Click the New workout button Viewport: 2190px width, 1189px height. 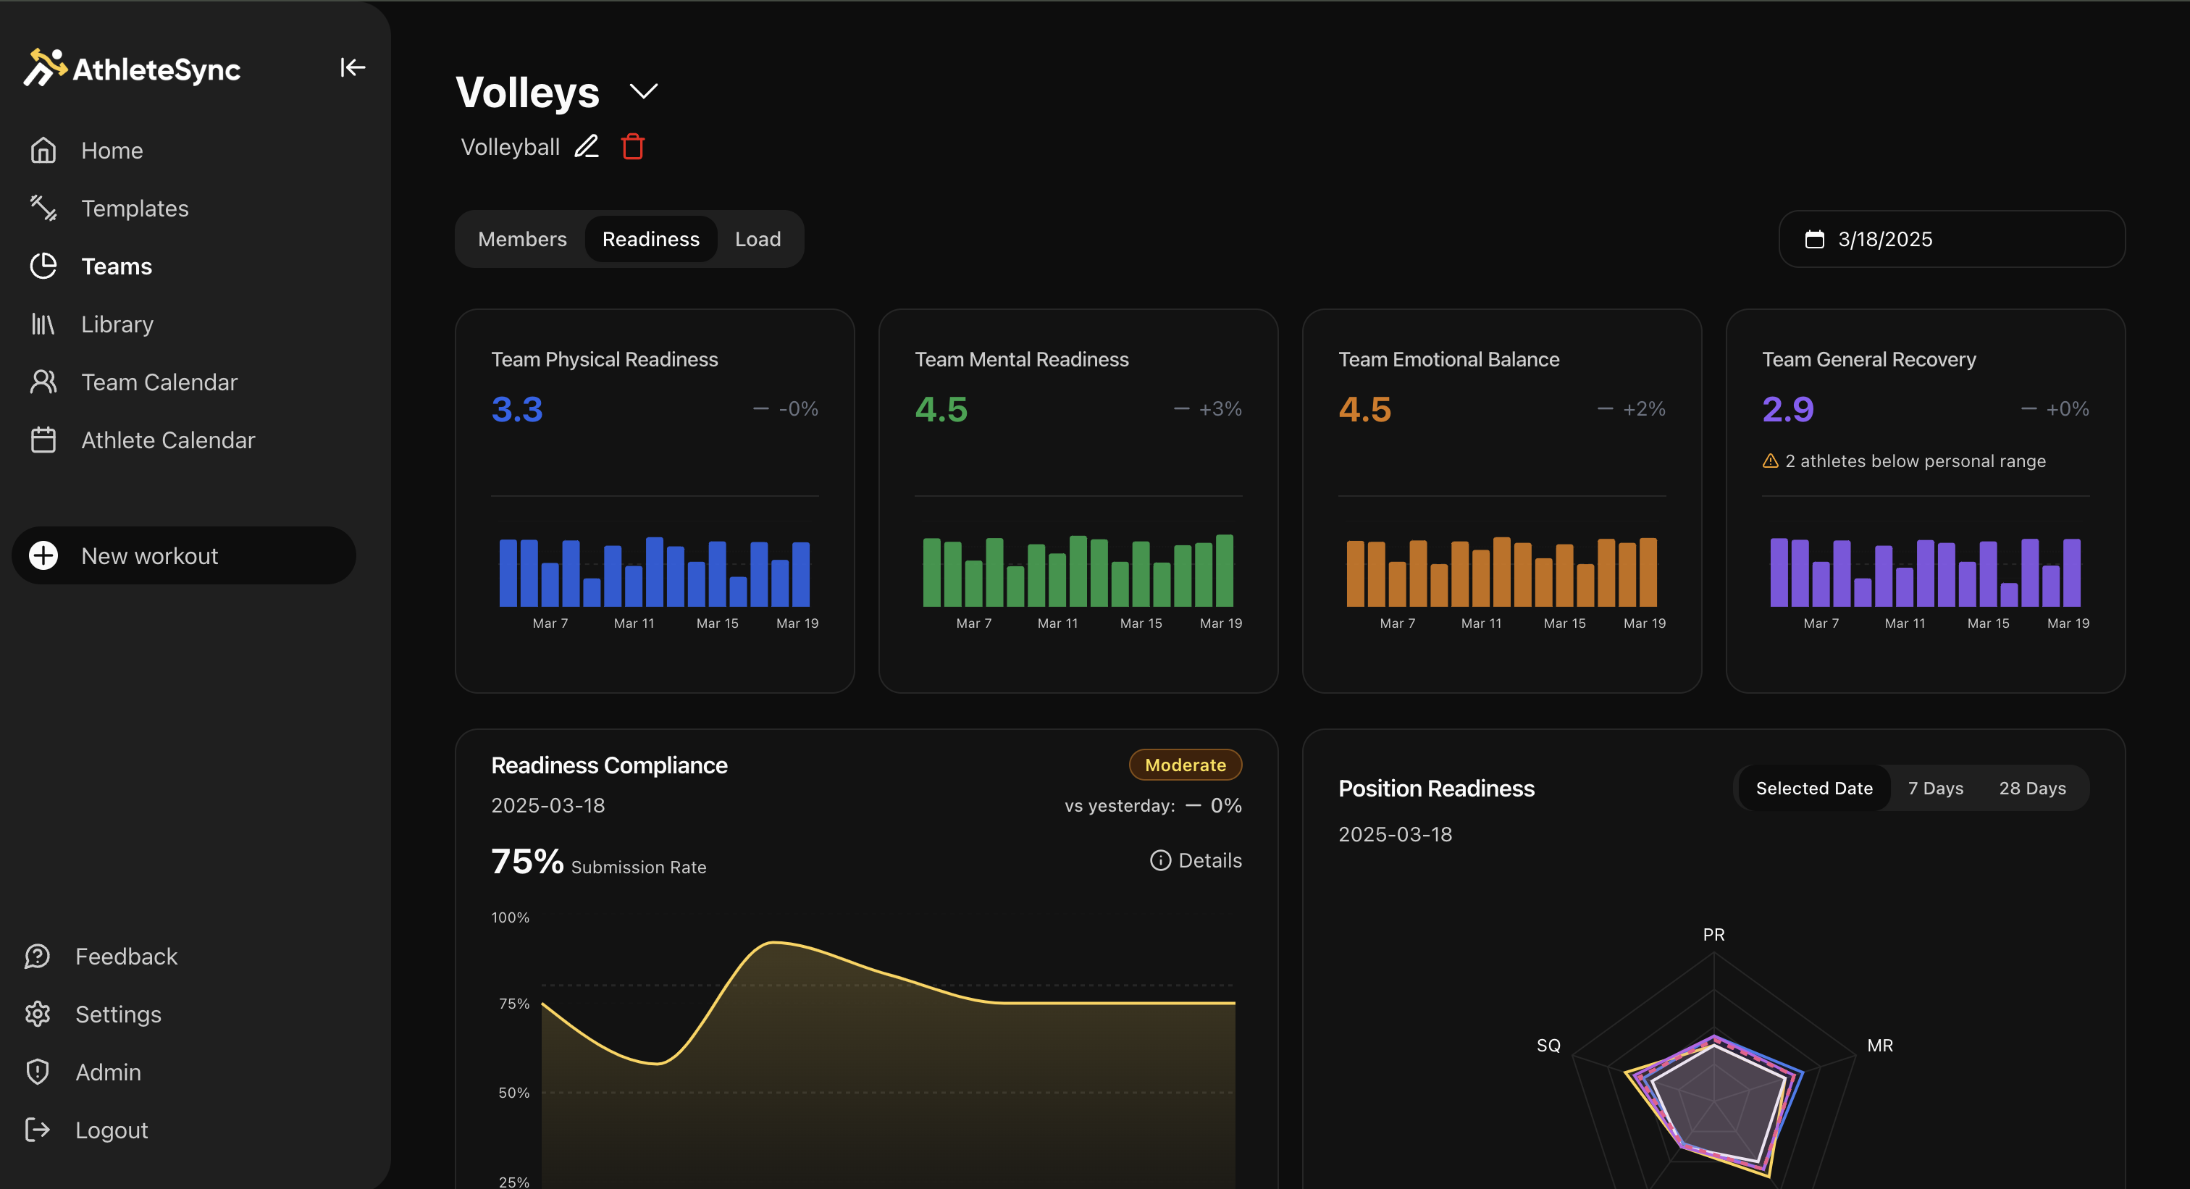[x=184, y=555]
